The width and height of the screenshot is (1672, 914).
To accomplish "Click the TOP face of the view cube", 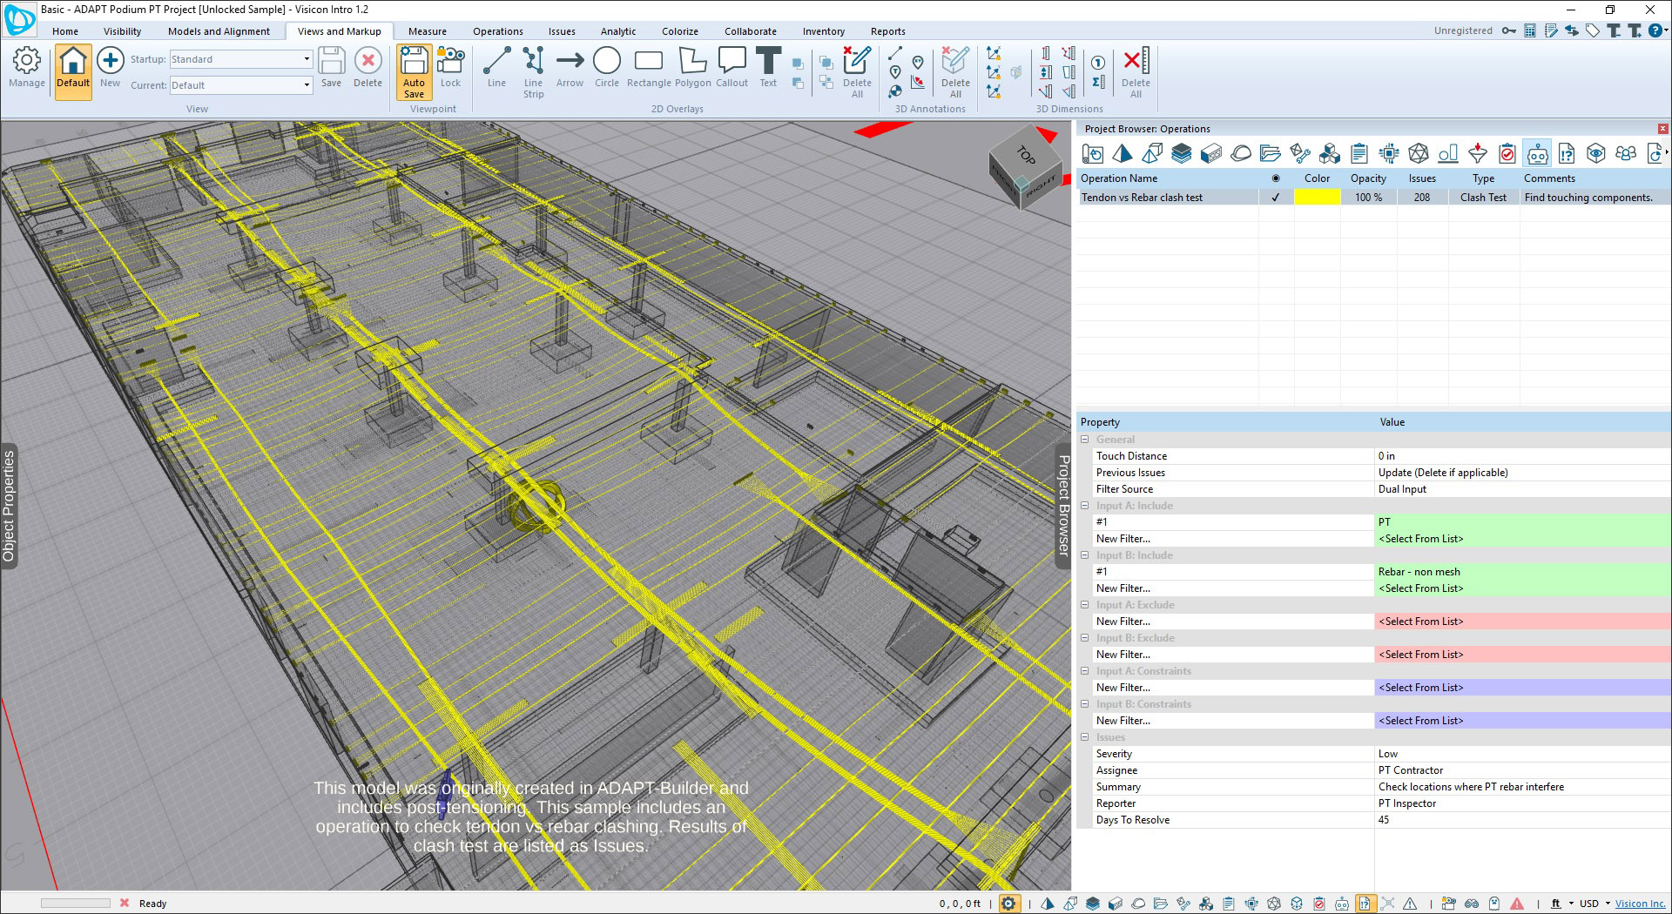I will [1027, 154].
